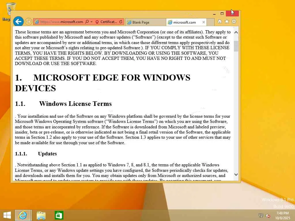Close the microsoft.com tab
This screenshot has width=295, height=221.
[204, 22]
